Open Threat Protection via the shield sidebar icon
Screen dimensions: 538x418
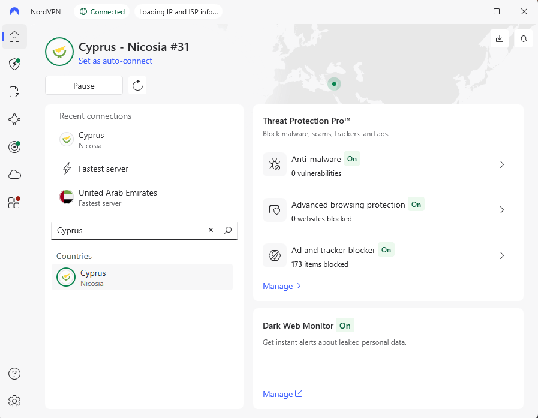pyautogui.click(x=14, y=64)
